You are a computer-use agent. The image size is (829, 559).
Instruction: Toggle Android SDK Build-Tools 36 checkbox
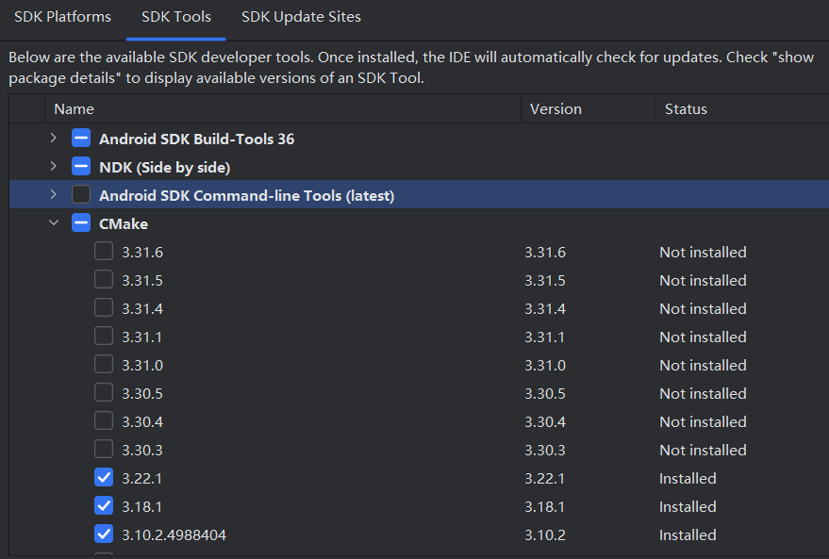click(81, 139)
